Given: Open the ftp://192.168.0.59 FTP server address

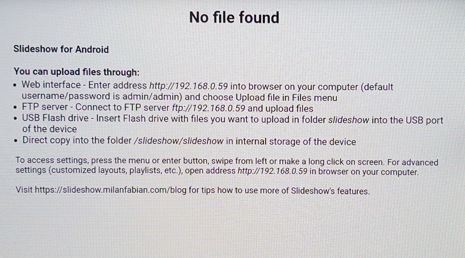Looking at the screenshot, I should tap(209, 108).
